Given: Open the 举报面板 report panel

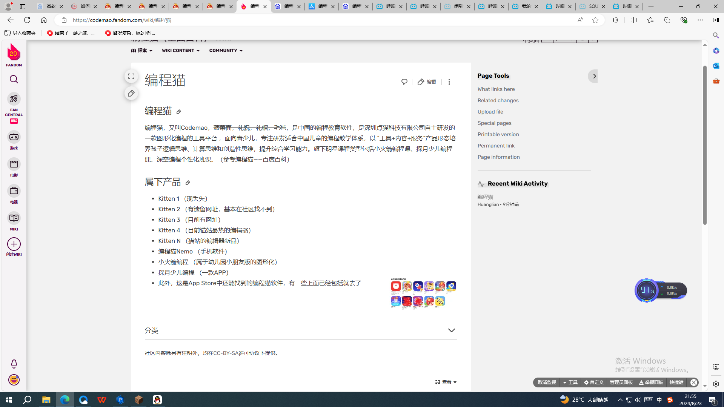Looking at the screenshot, I should click(x=651, y=382).
